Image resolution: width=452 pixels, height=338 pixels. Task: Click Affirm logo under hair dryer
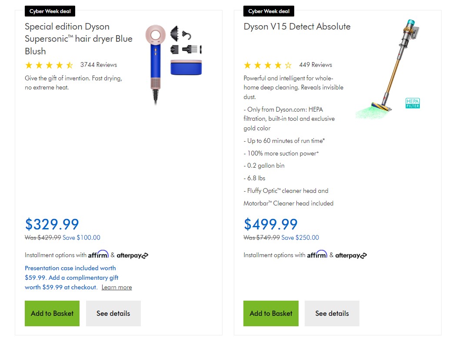click(x=98, y=255)
